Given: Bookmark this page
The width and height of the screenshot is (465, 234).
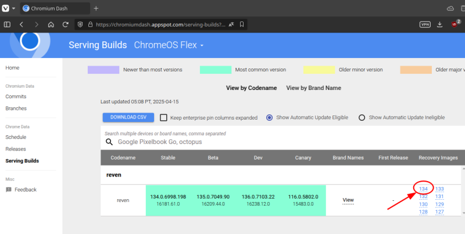Looking at the screenshot, I should 242,24.
